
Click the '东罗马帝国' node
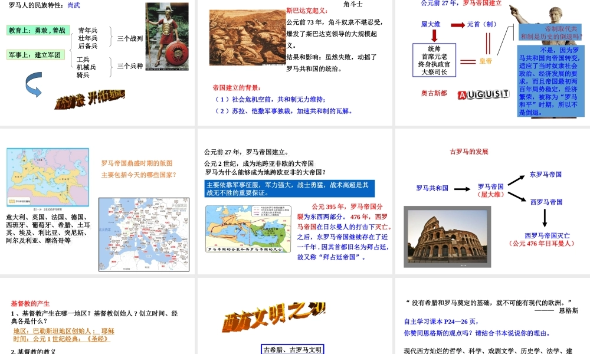coord(546,175)
